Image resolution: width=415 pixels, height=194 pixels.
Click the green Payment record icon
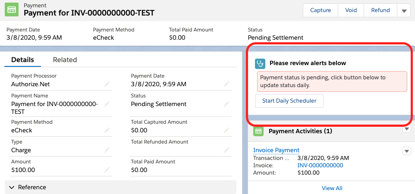12,10
